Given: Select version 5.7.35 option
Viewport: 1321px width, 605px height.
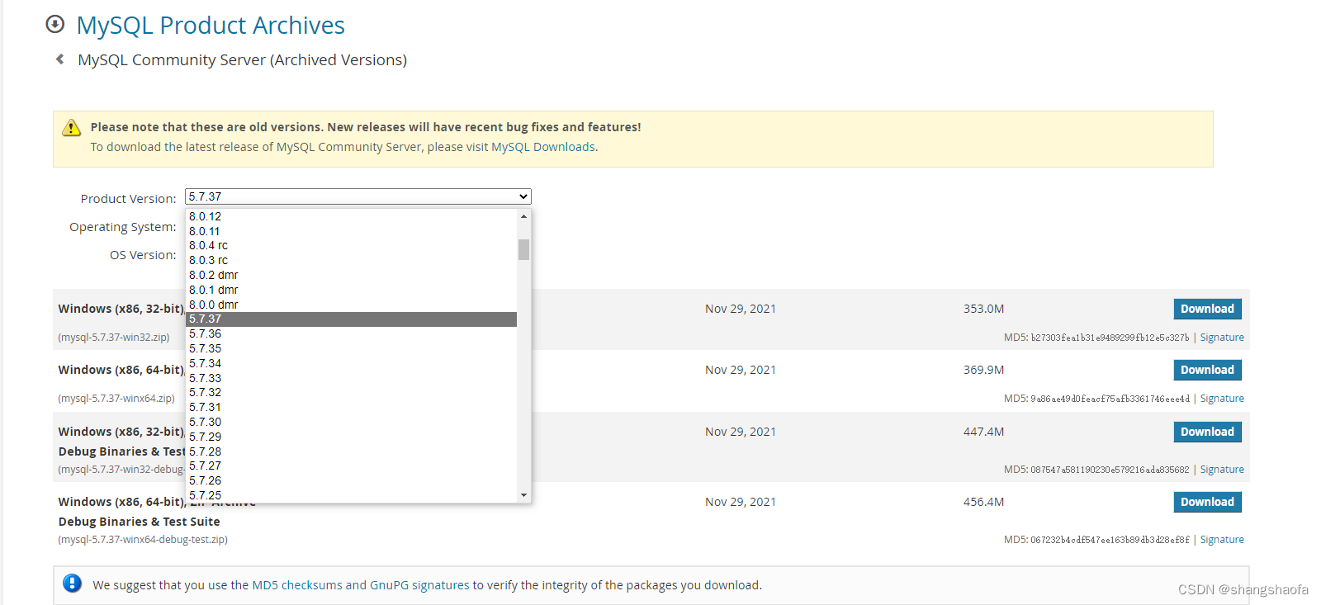Looking at the screenshot, I should [352, 348].
